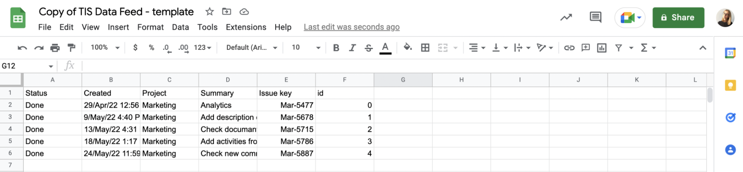Star this spreadsheet

click(210, 12)
